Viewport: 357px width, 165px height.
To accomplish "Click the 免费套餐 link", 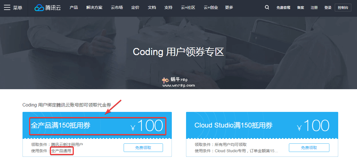I will [283, 8].
